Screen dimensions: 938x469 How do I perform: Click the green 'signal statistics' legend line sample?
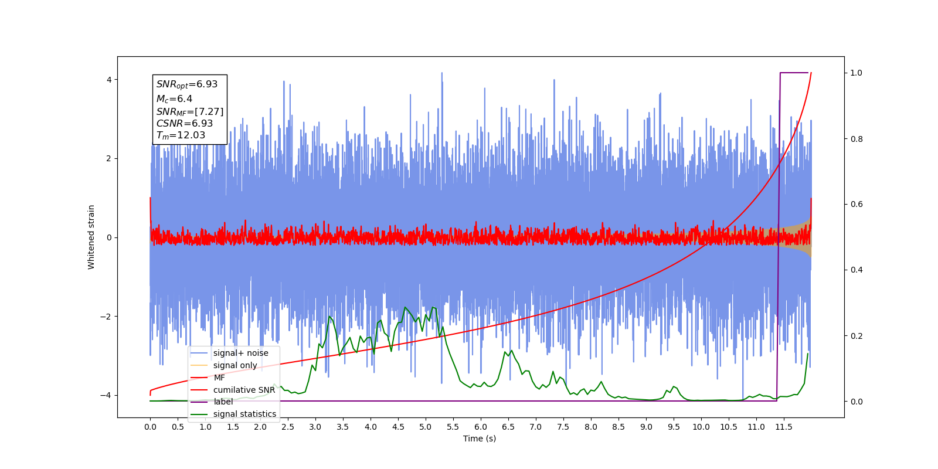[x=199, y=414]
